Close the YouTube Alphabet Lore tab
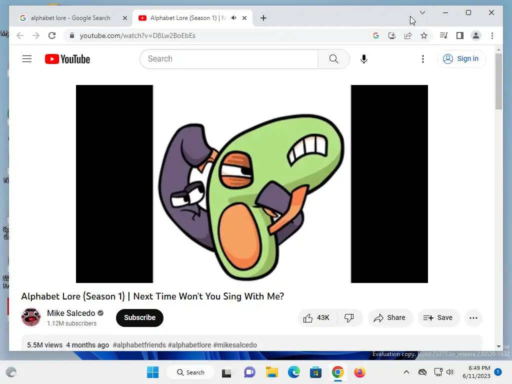This screenshot has height=384, width=512. [244, 18]
